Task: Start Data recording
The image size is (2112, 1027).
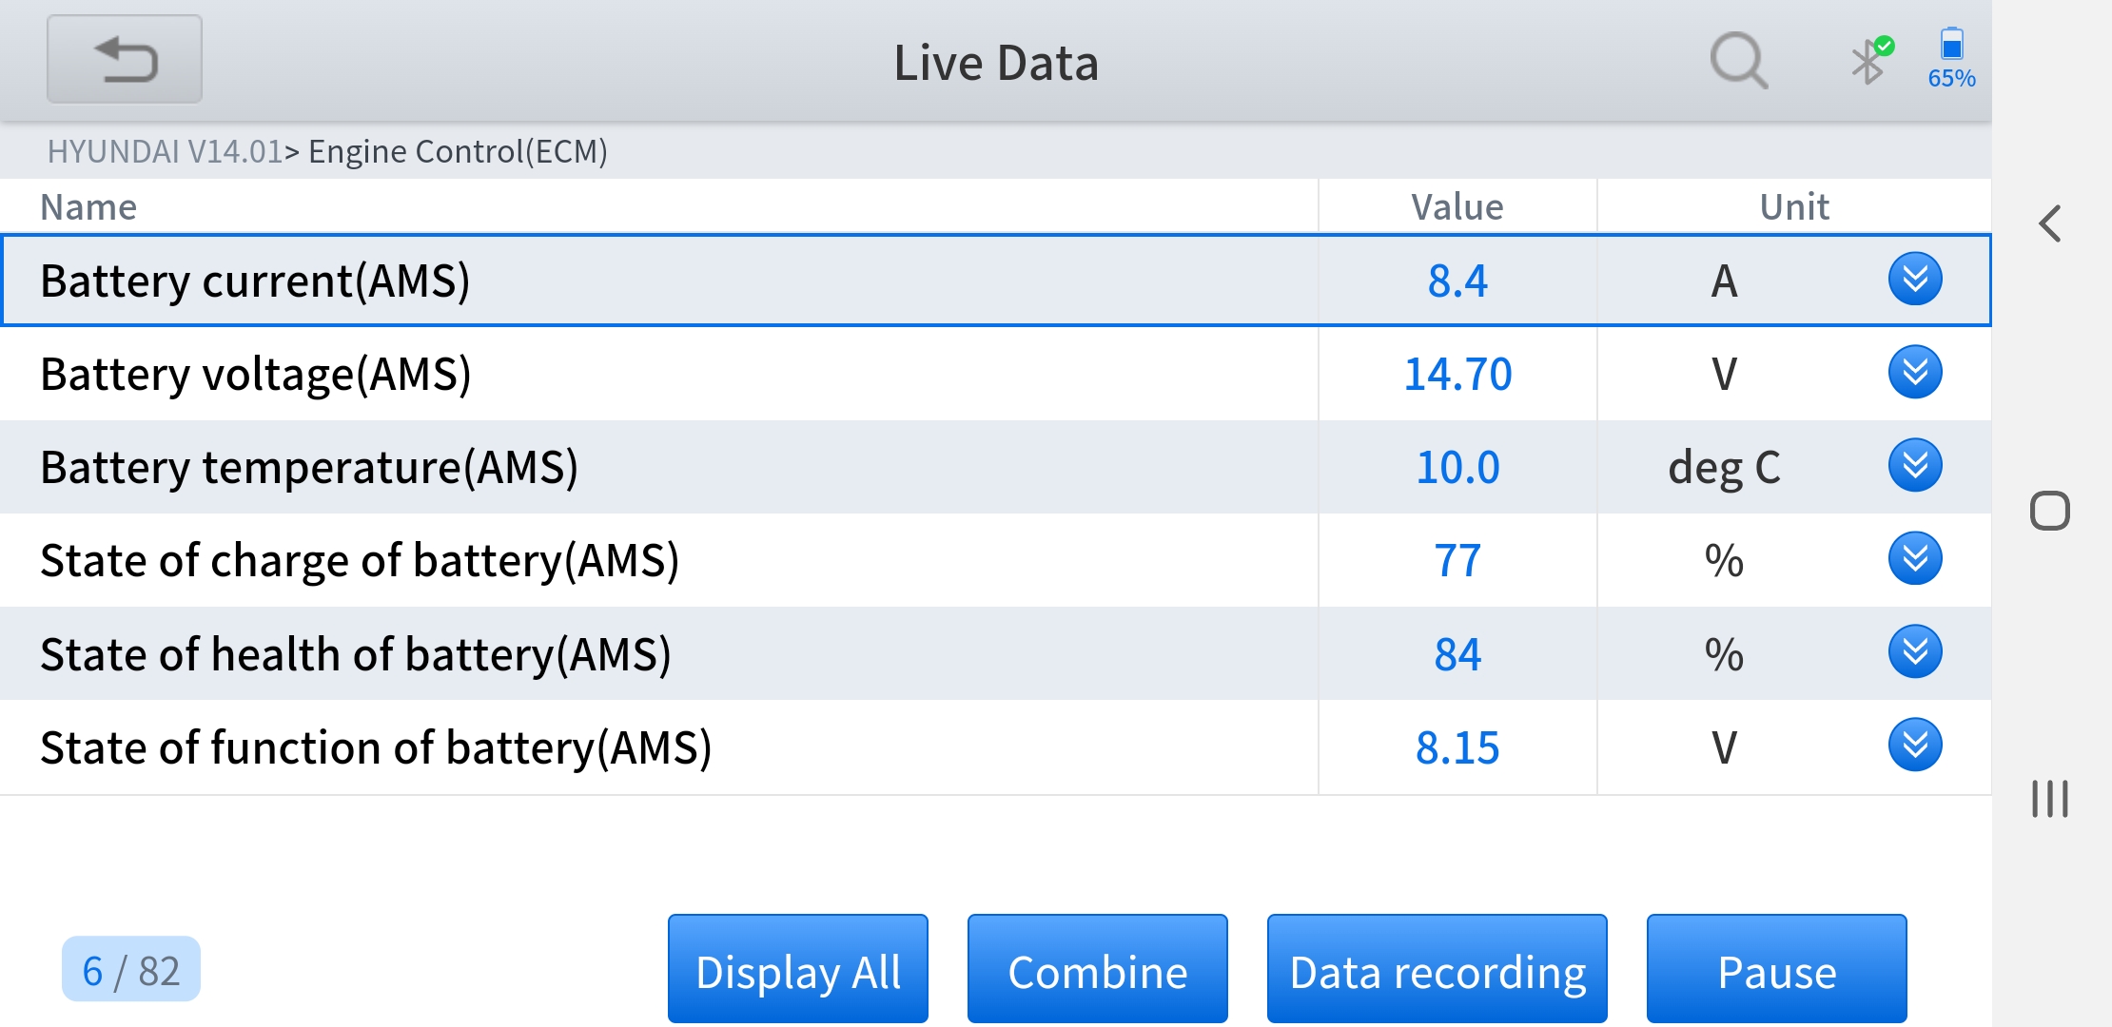Action: click(x=1437, y=970)
